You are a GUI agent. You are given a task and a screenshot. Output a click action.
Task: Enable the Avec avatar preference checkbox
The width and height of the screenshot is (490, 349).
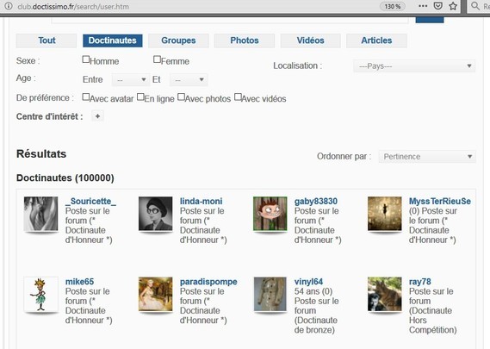click(x=86, y=97)
